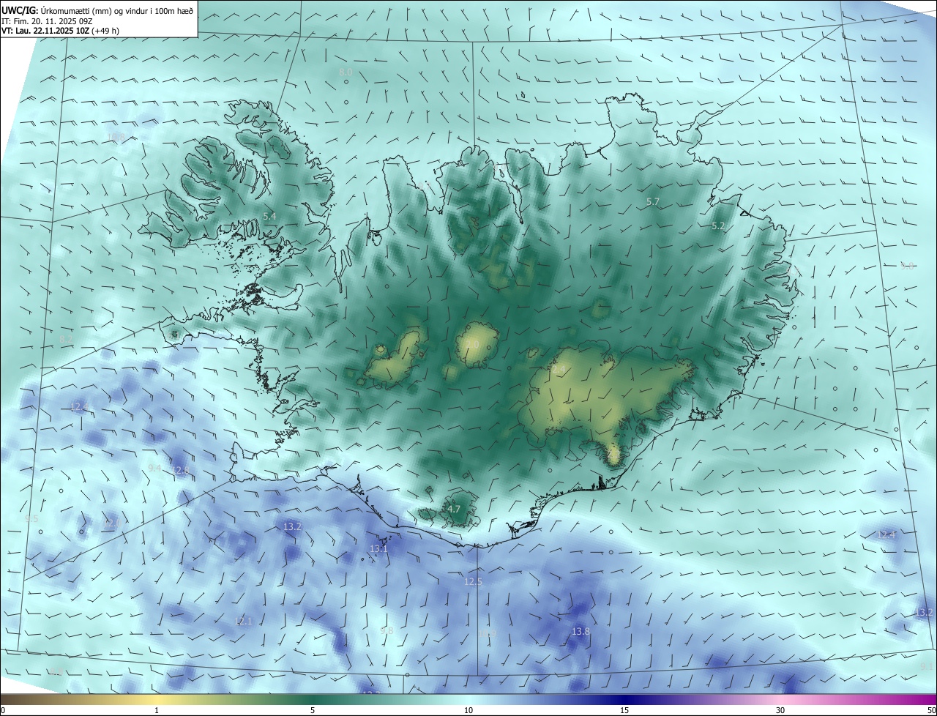This screenshot has width=937, height=716.
Task: Click the 13.1 value label off the south coast
Action: tap(378, 548)
